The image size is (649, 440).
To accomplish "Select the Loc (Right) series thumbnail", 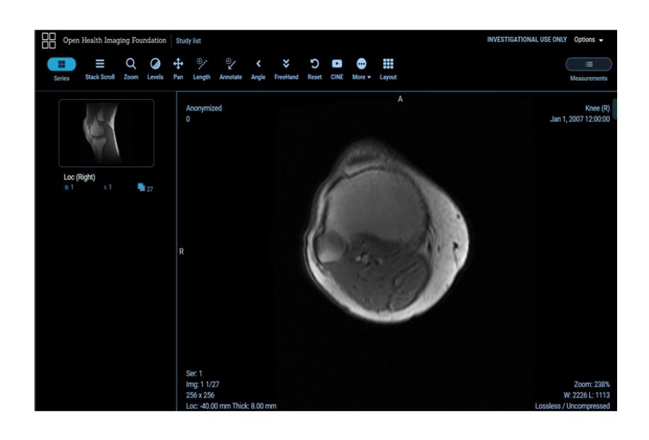I will 106,133.
